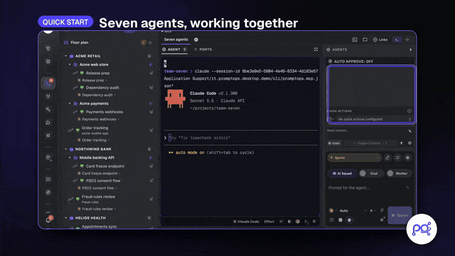Click the Stage+Commit button
The image size is (455, 256).
(x=370, y=143)
